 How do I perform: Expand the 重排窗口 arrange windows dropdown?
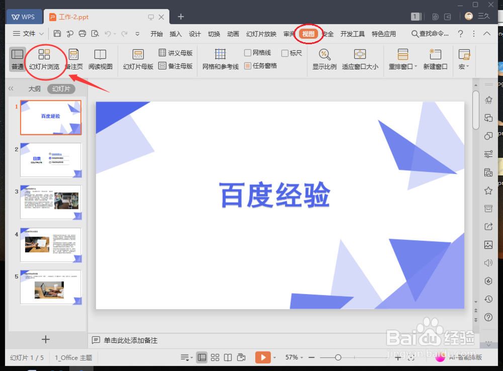pyautogui.click(x=416, y=66)
